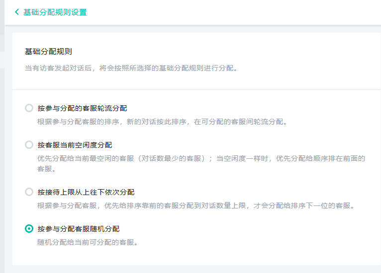The height and width of the screenshot is (273, 381).
Task: Select the 按客服当前空闲度分配 radio button
Action: click(x=29, y=145)
